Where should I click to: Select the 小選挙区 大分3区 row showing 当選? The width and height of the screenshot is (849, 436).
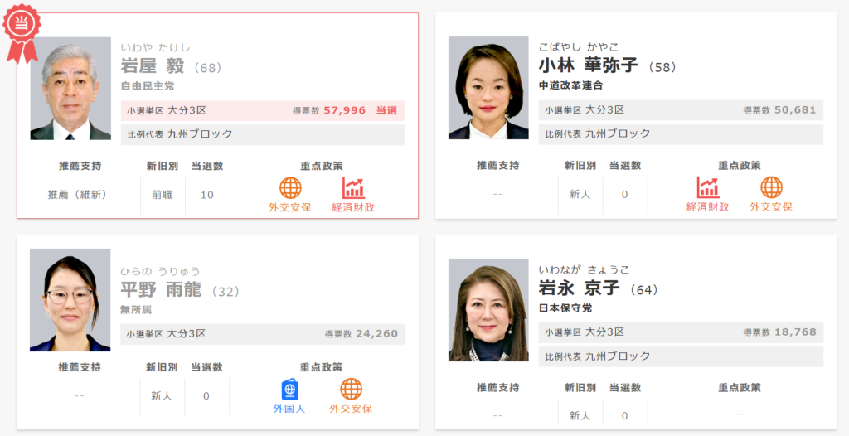[x=263, y=110]
